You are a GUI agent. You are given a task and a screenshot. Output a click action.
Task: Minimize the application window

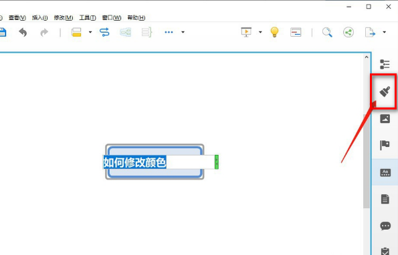(349, 7)
